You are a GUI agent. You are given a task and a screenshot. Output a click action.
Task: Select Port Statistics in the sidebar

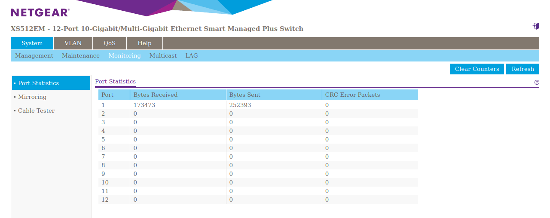click(x=38, y=83)
